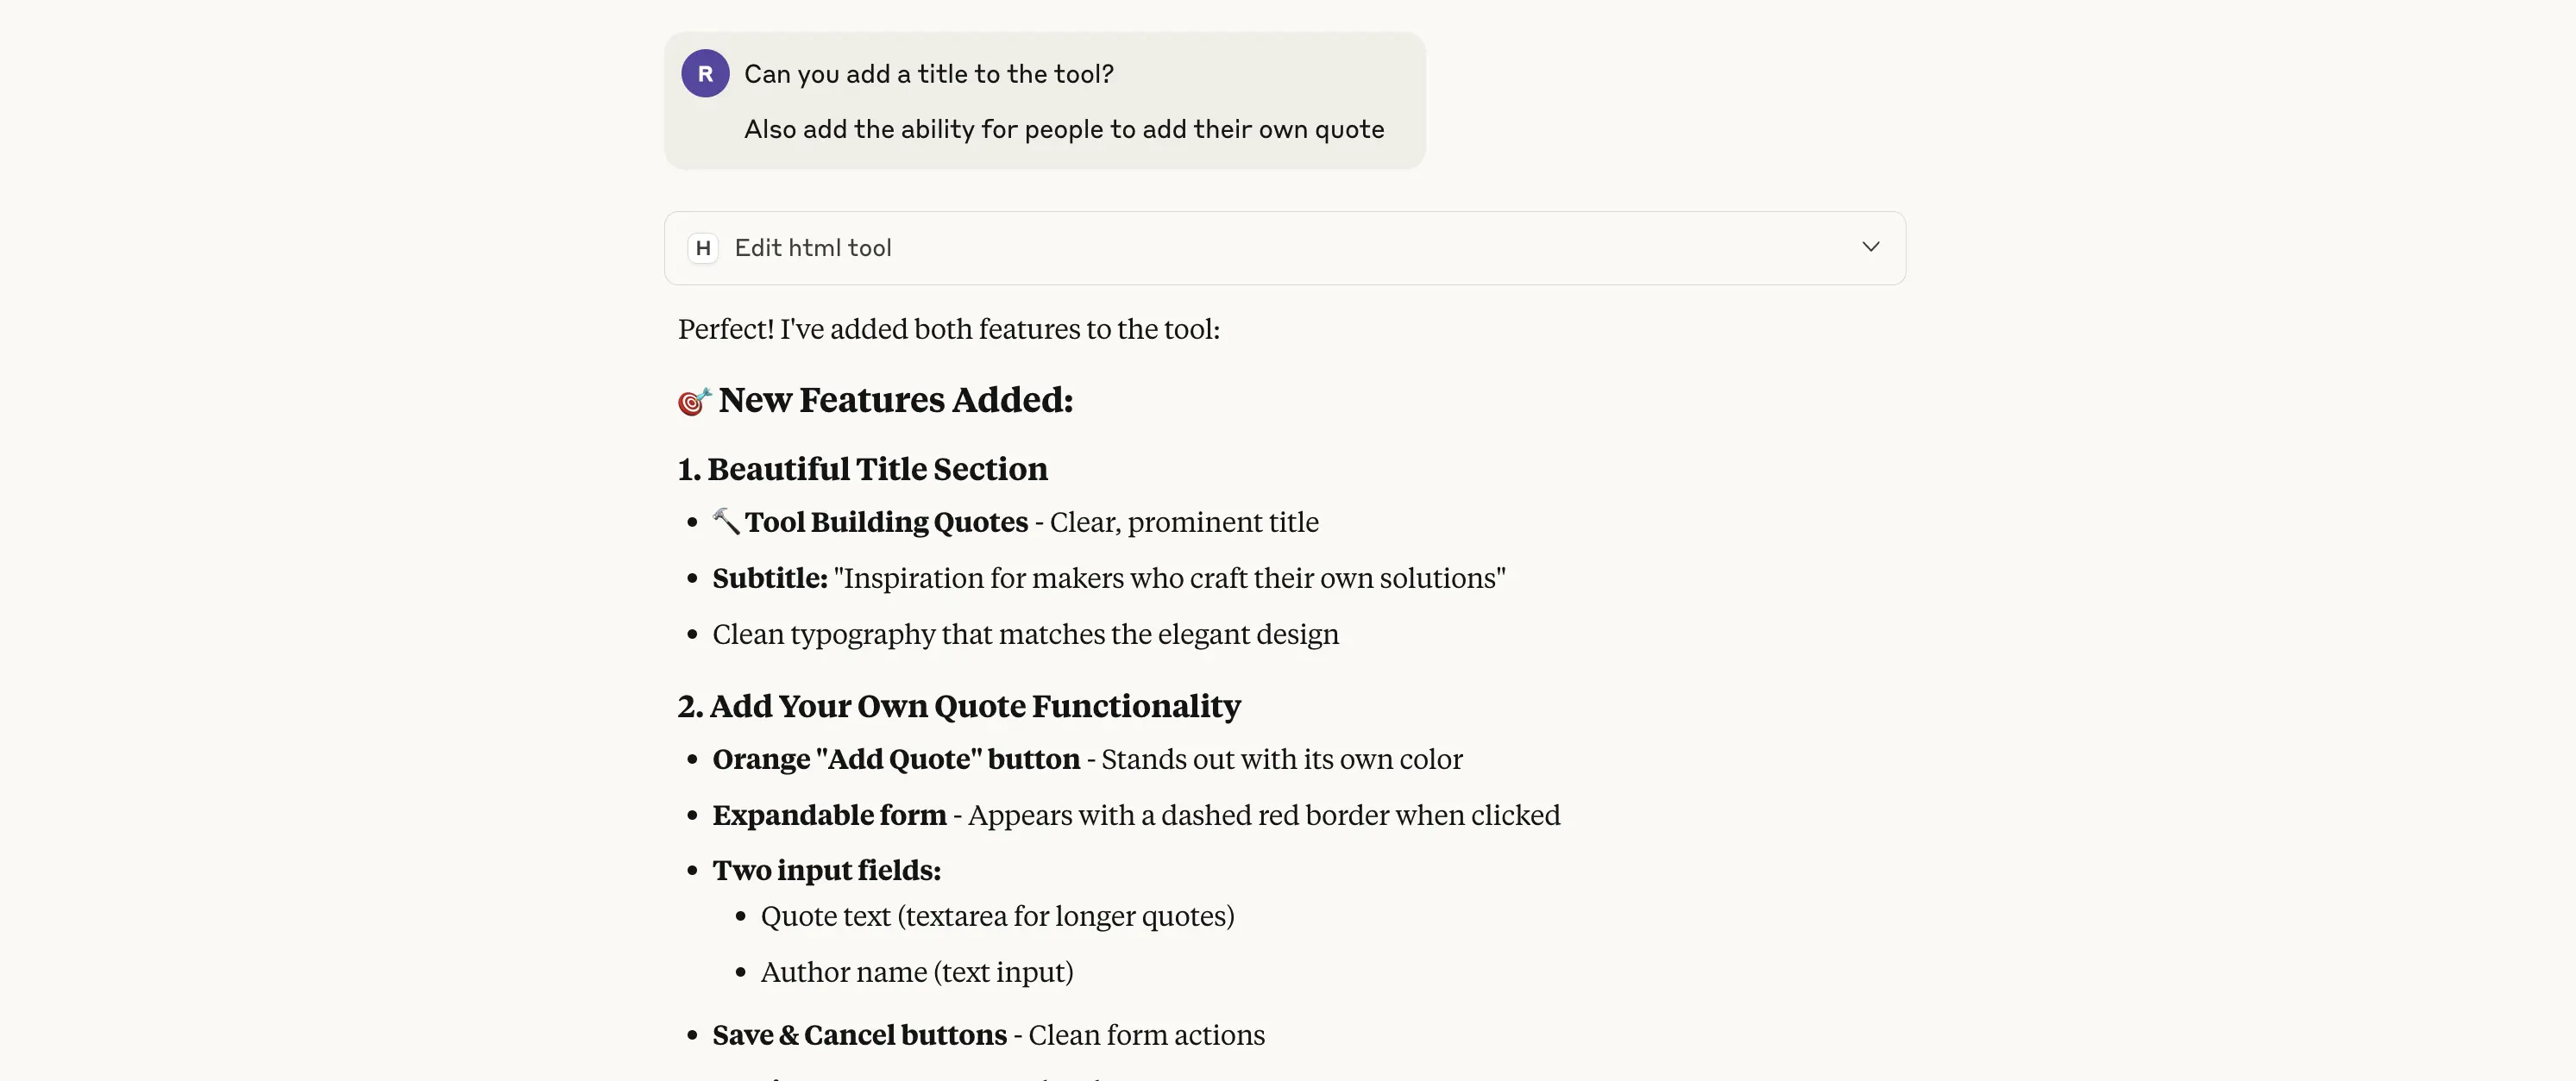Click the "Author name (text input)" sub-bullet

(x=916, y=972)
